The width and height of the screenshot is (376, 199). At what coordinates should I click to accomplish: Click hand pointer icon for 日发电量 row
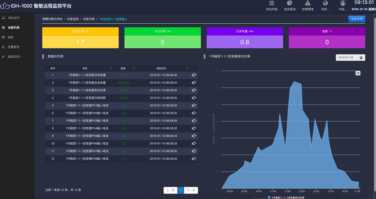pyautogui.click(x=194, y=75)
